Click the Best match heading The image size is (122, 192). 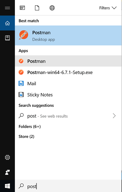coord(29,21)
